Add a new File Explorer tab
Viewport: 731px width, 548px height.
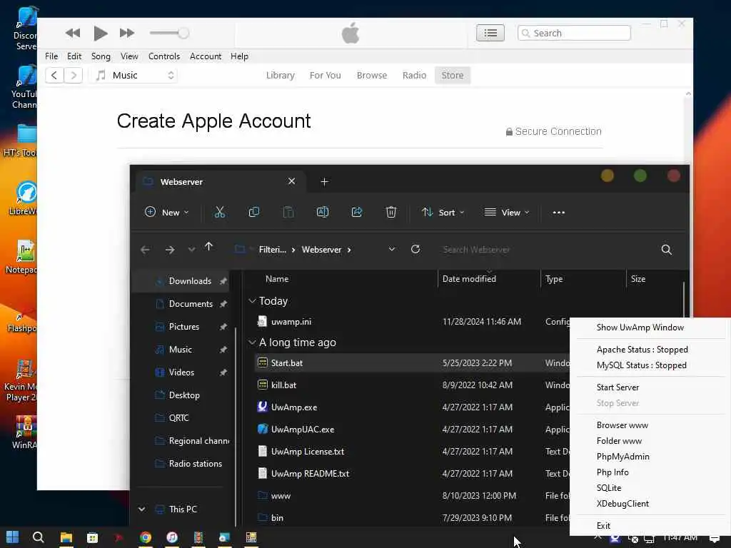pos(325,182)
